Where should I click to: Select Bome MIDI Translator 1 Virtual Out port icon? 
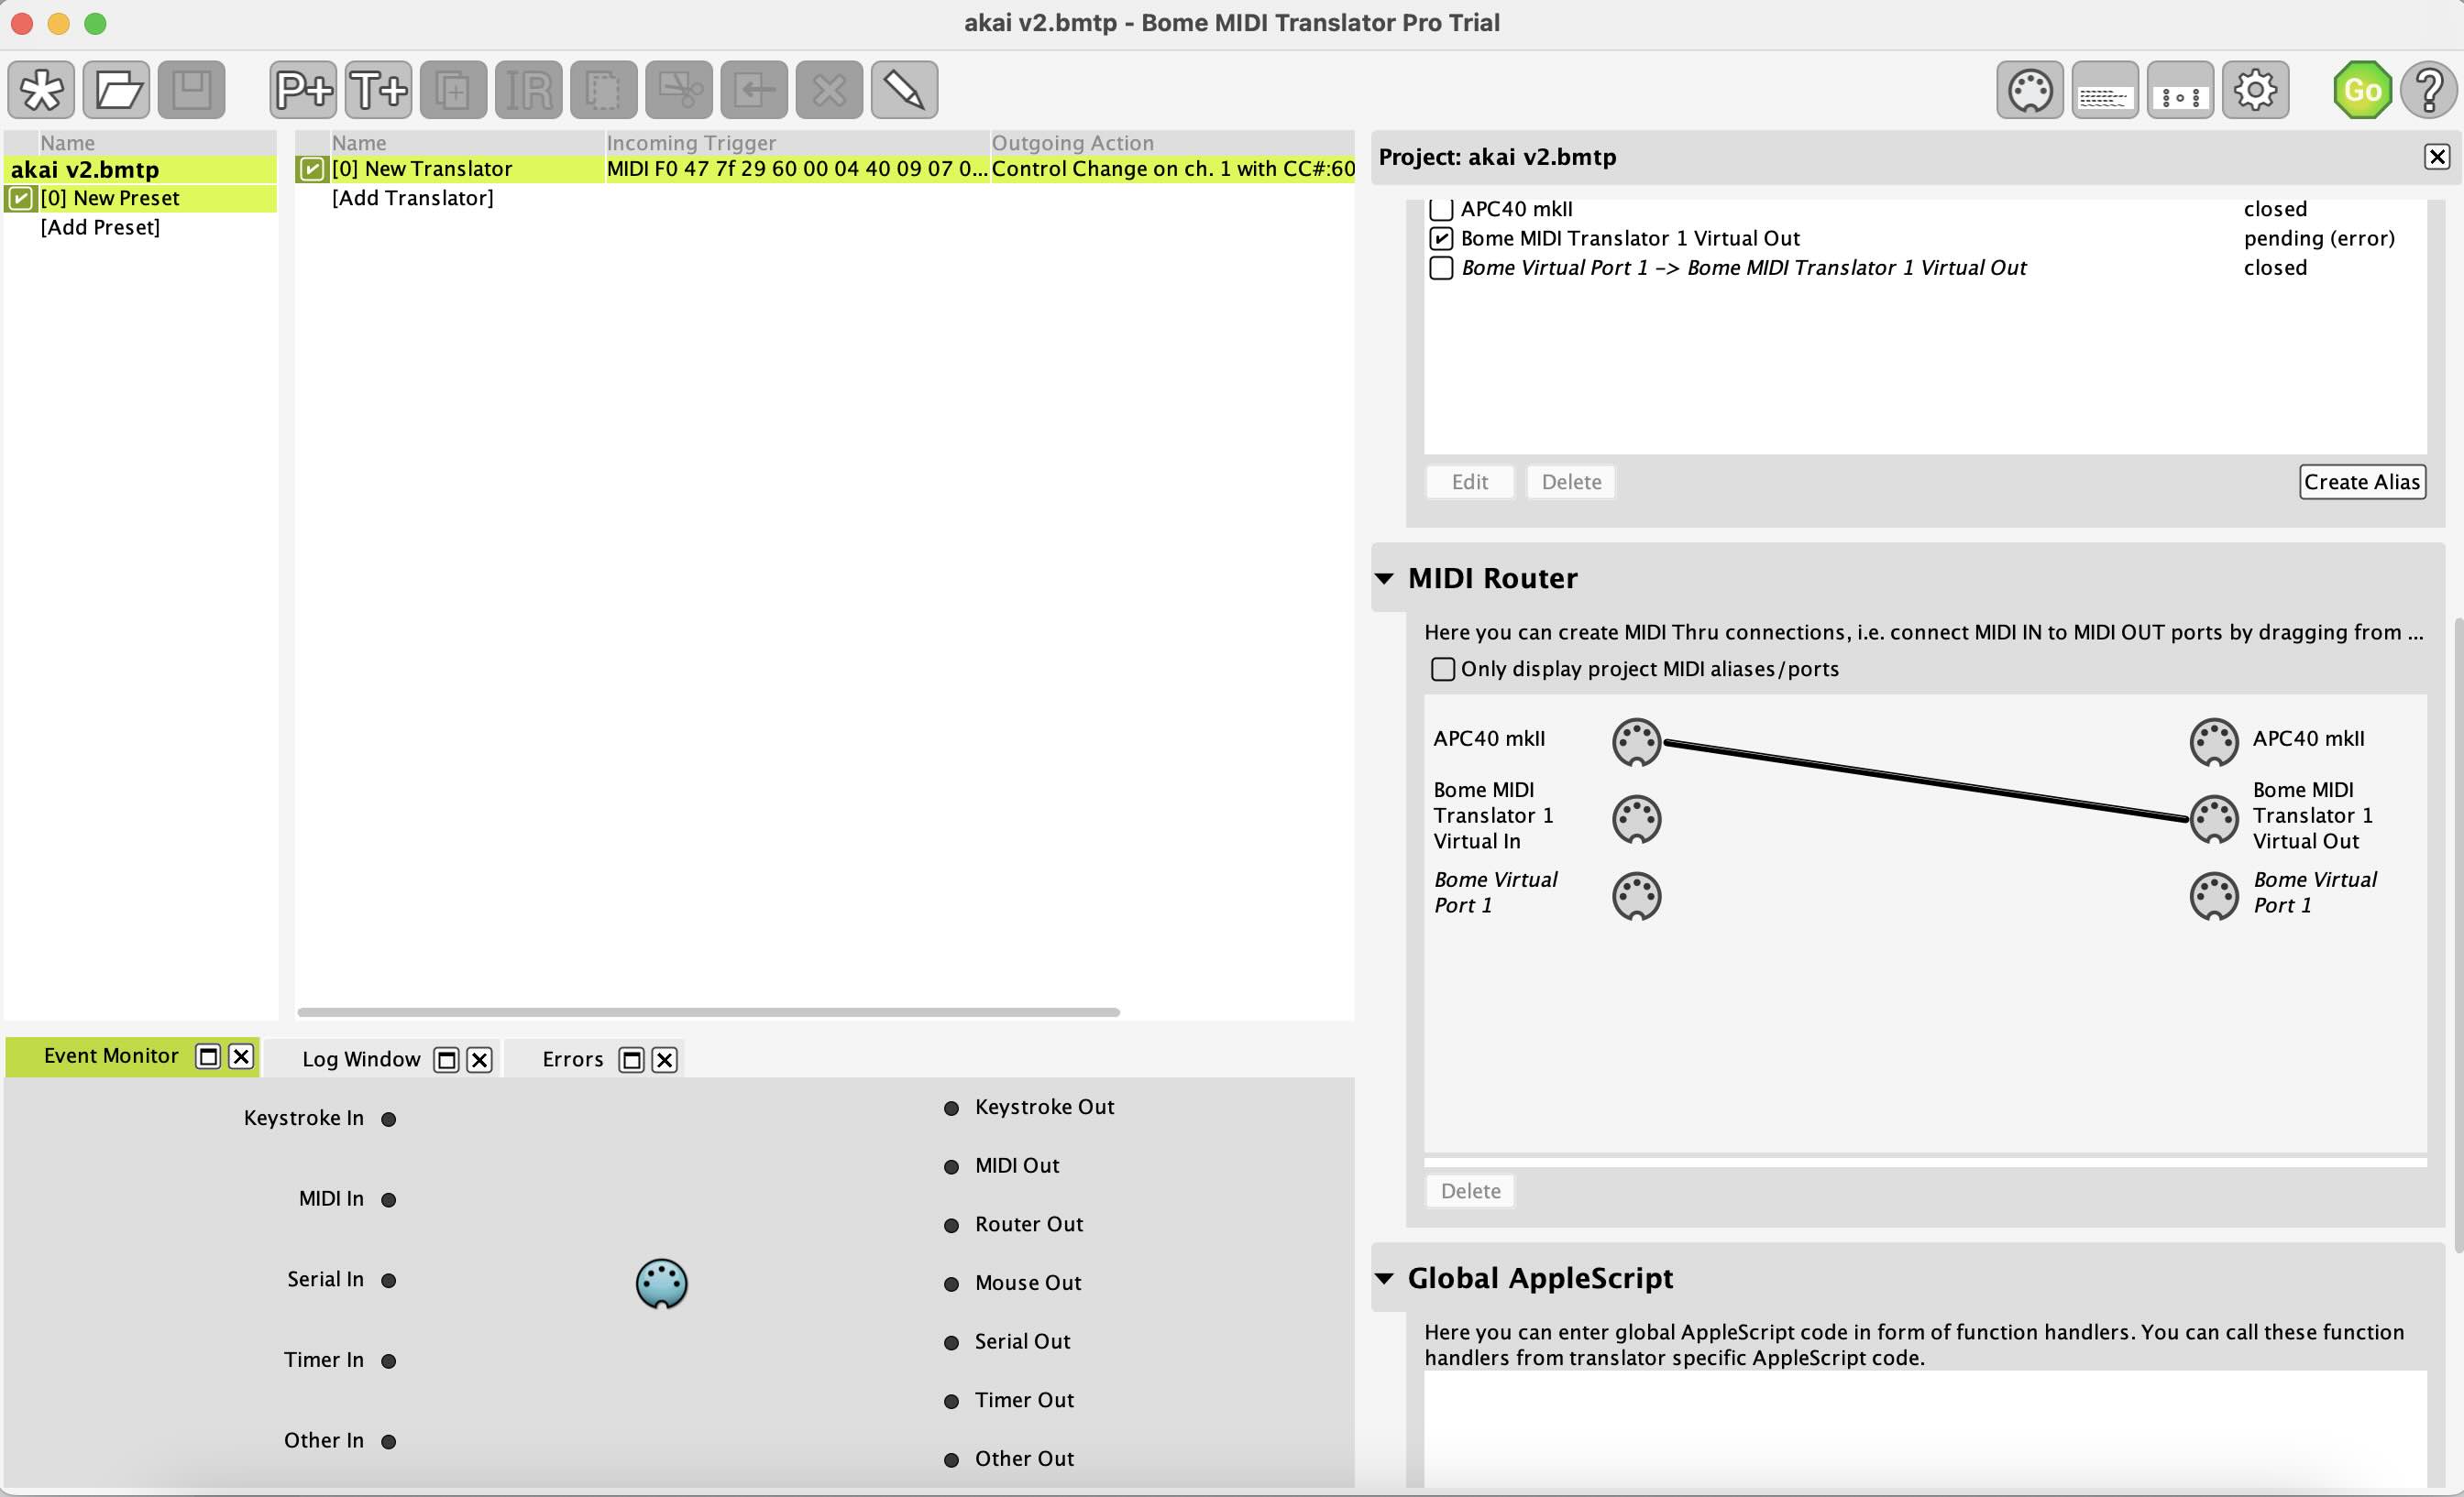[2213, 818]
